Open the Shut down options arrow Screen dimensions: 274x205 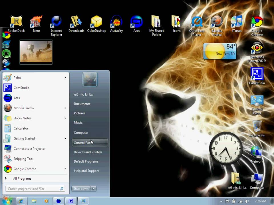tap(94, 188)
